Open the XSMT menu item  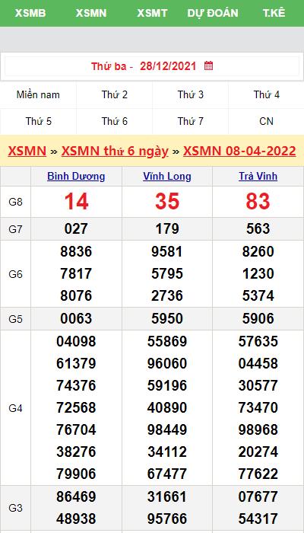click(152, 13)
